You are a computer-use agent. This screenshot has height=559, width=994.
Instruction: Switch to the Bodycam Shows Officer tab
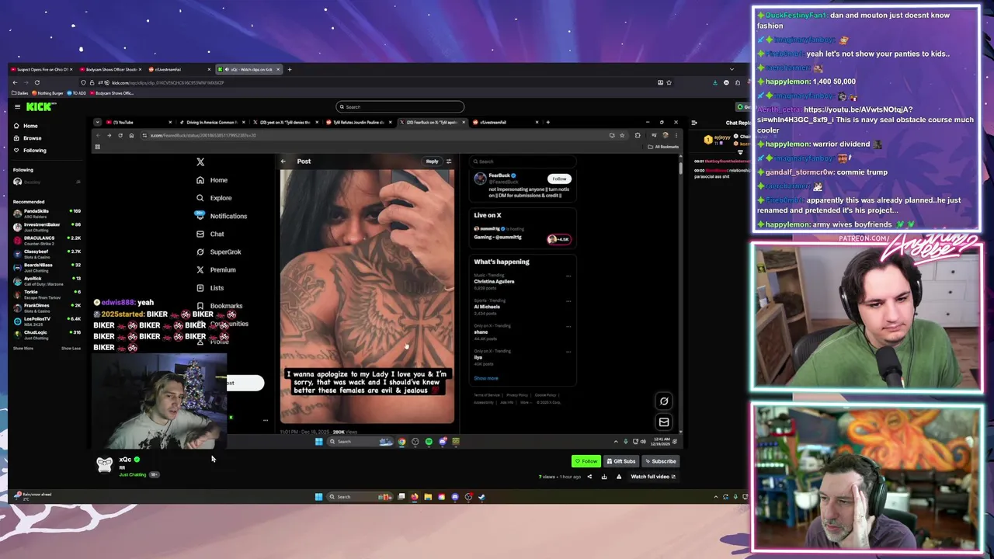point(110,70)
